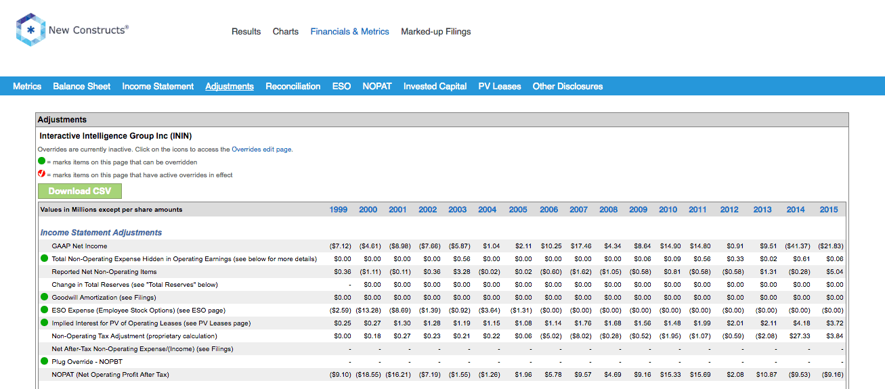This screenshot has width=885, height=389.
Task: Click the 2014 Implied Interest value $4.18
Action: 802,323
